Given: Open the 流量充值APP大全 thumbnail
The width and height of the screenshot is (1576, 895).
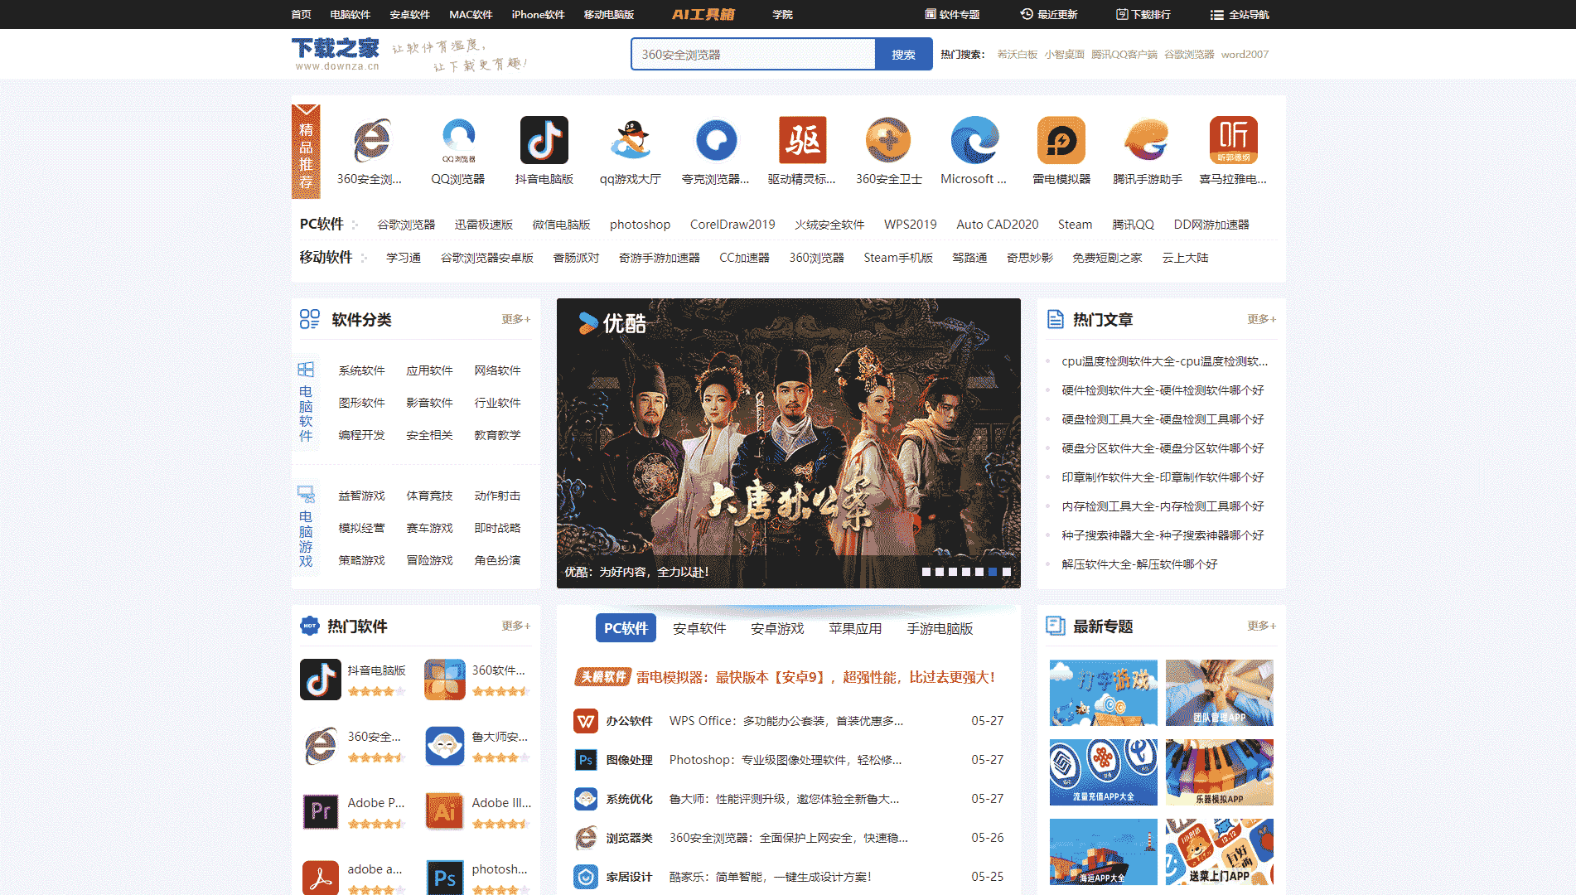Looking at the screenshot, I should [x=1104, y=772].
